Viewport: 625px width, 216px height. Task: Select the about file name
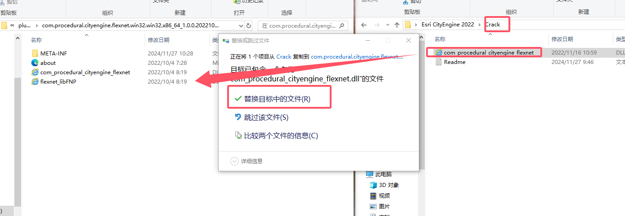[48, 63]
